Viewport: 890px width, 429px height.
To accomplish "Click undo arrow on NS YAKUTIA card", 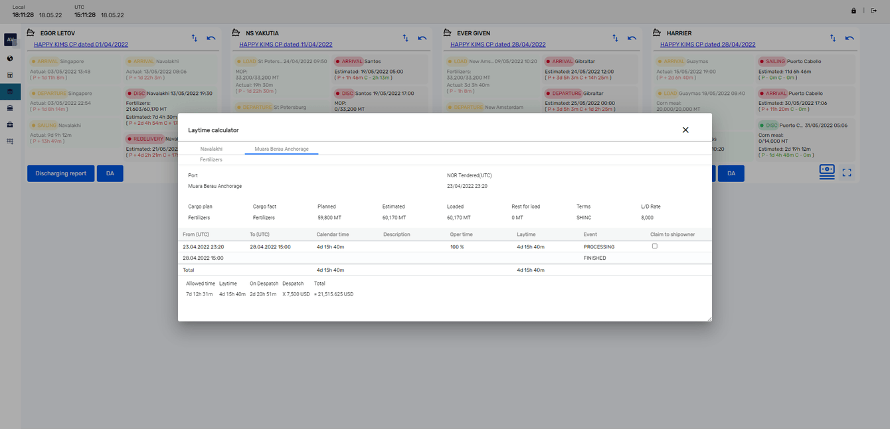I will pyautogui.click(x=422, y=38).
